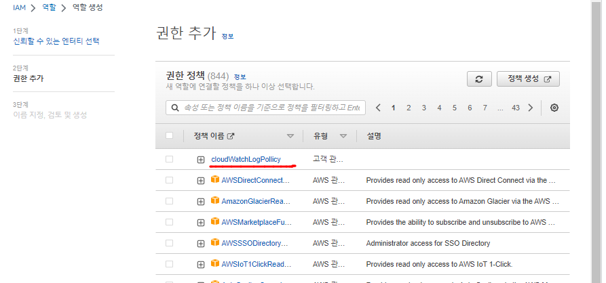Check the AWSIoT1ClickRead policy checkbox

click(169, 264)
